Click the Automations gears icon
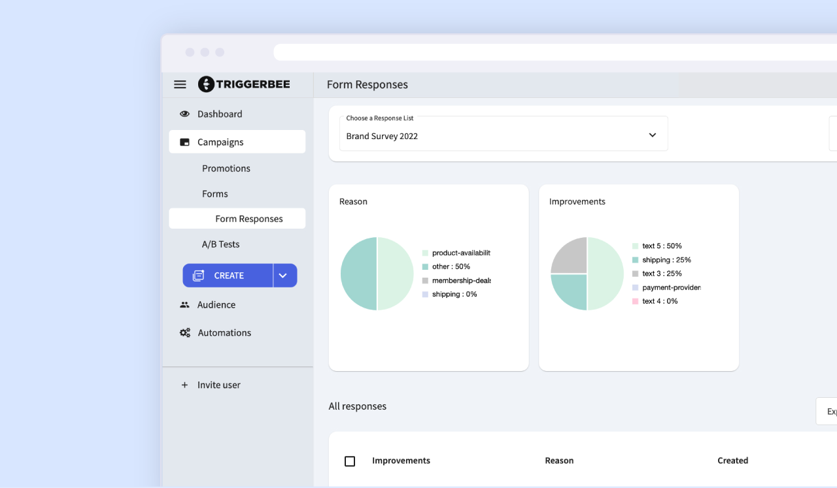 pyautogui.click(x=185, y=333)
